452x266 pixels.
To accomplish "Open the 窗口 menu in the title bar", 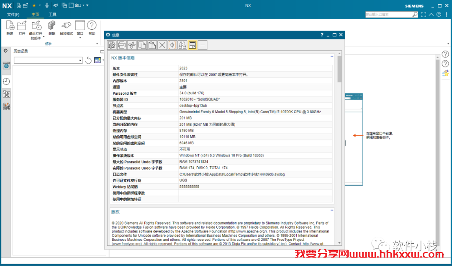I will point(76,5).
